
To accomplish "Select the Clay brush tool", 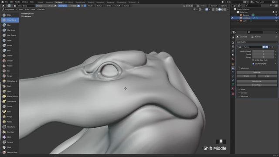I will [10, 25].
